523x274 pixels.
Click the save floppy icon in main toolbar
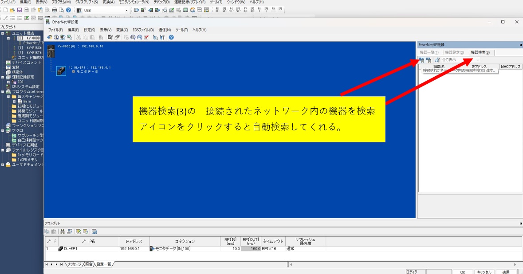(20, 10)
